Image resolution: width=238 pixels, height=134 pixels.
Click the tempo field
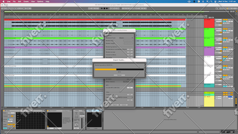(x=11, y=8)
